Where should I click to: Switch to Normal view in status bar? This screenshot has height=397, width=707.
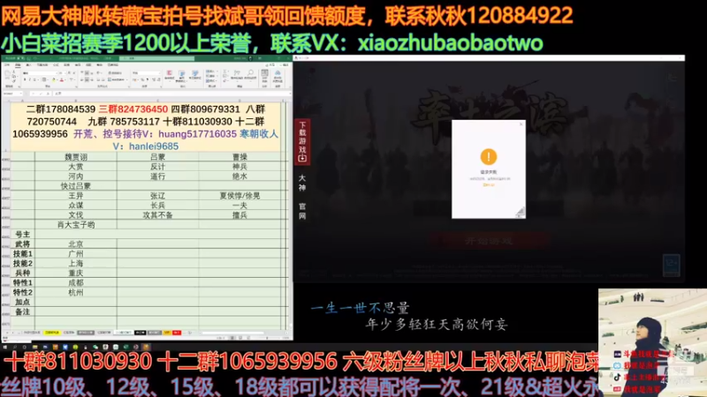pyautogui.click(x=232, y=338)
